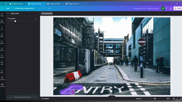
Task: Click the Teilen share button
Action: 178,8
